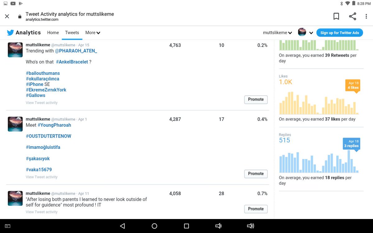Select the Tweets tab

(72, 33)
